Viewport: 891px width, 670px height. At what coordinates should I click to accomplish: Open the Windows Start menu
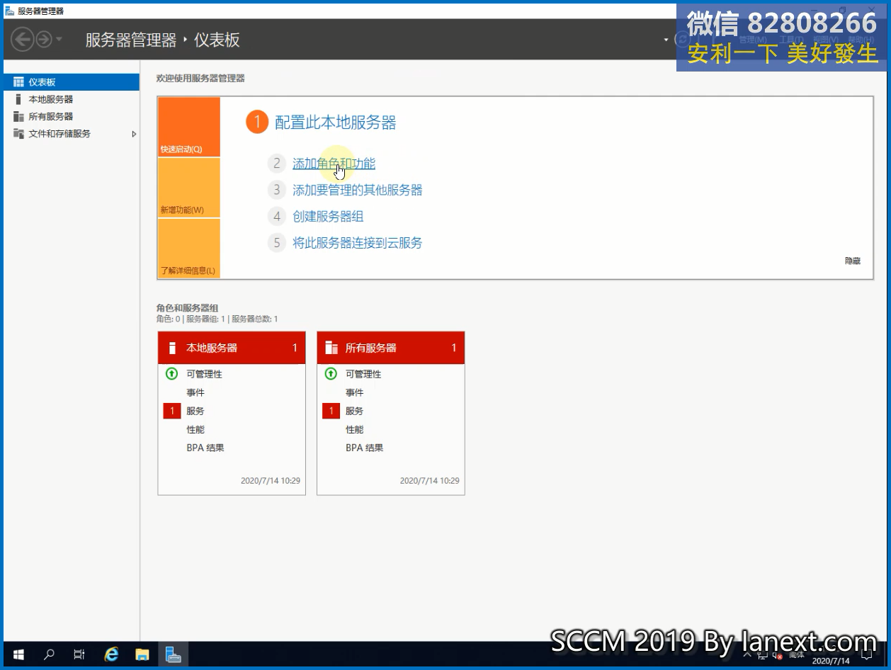click(18, 654)
